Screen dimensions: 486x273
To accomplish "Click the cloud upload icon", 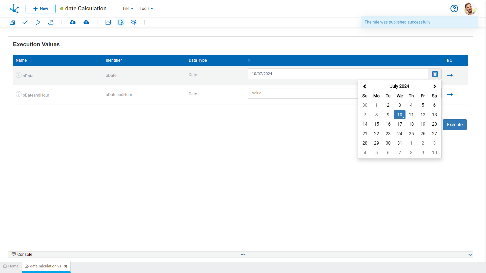I will 86,22.
